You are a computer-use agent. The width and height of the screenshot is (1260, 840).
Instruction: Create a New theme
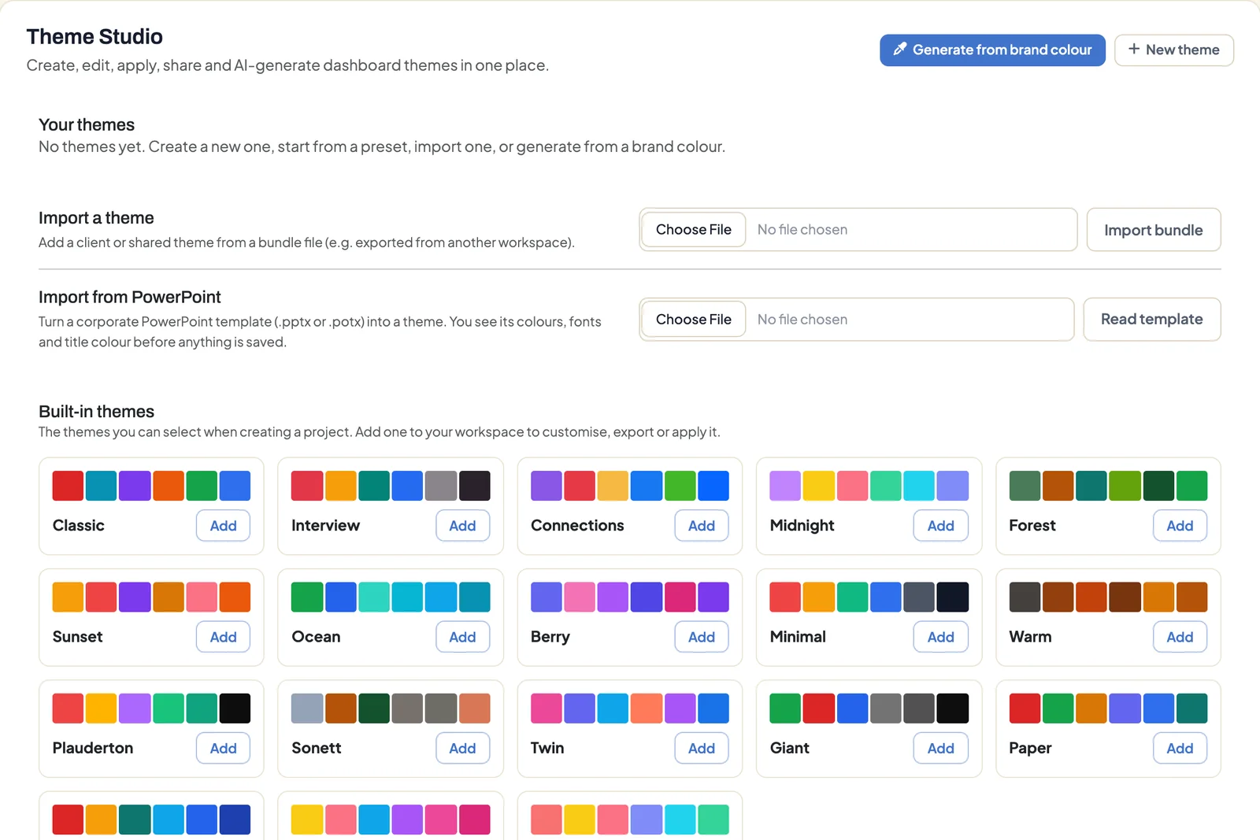click(1173, 50)
